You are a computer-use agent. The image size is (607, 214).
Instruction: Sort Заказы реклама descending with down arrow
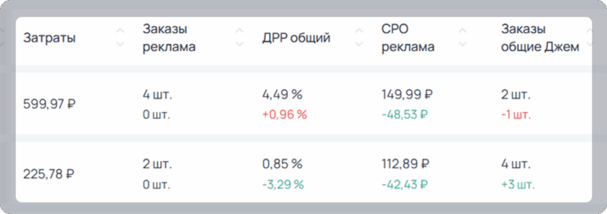[240, 44]
